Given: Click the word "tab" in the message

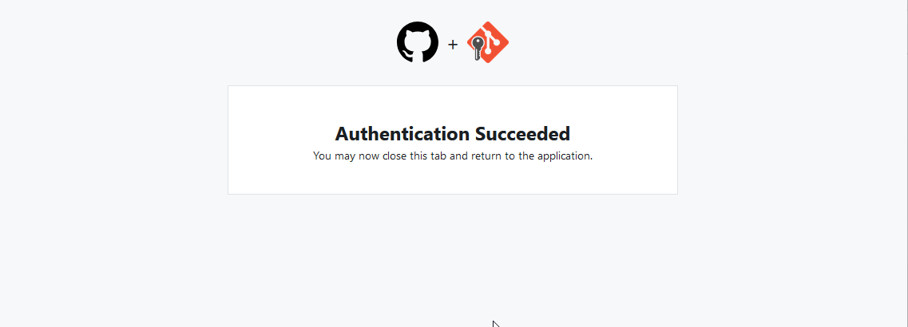Looking at the screenshot, I should (438, 156).
